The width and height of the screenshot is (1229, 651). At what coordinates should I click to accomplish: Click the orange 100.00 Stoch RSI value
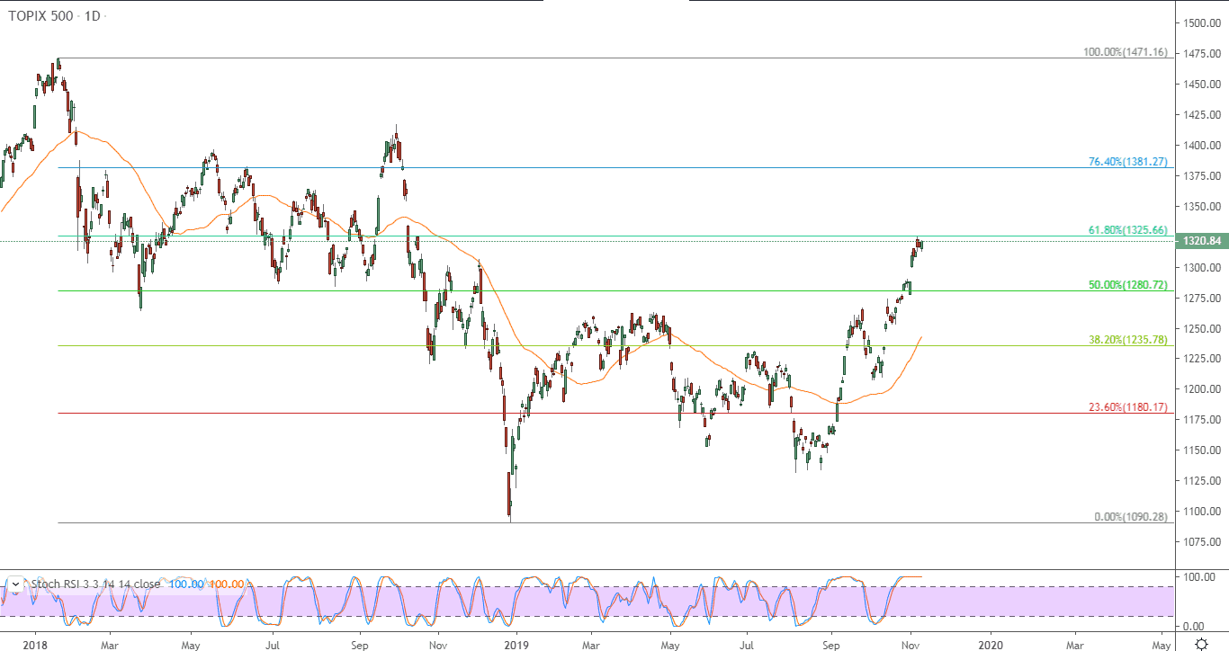[x=226, y=584]
